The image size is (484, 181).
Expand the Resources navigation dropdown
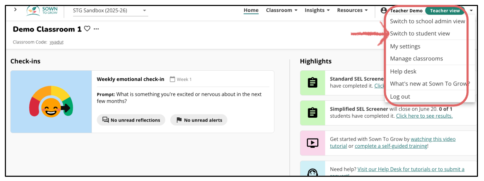coord(352,10)
